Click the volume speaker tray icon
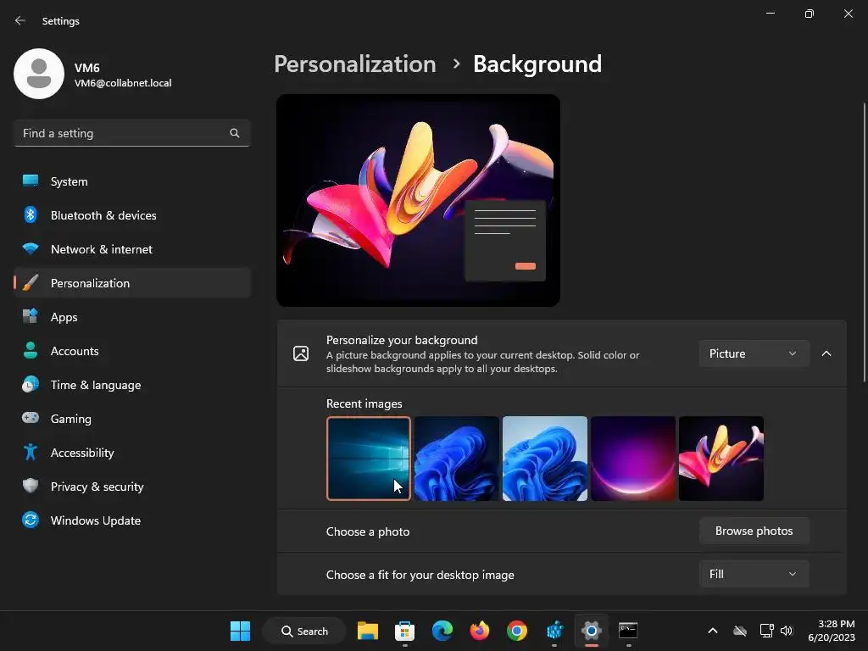The height and width of the screenshot is (651, 868). (787, 631)
